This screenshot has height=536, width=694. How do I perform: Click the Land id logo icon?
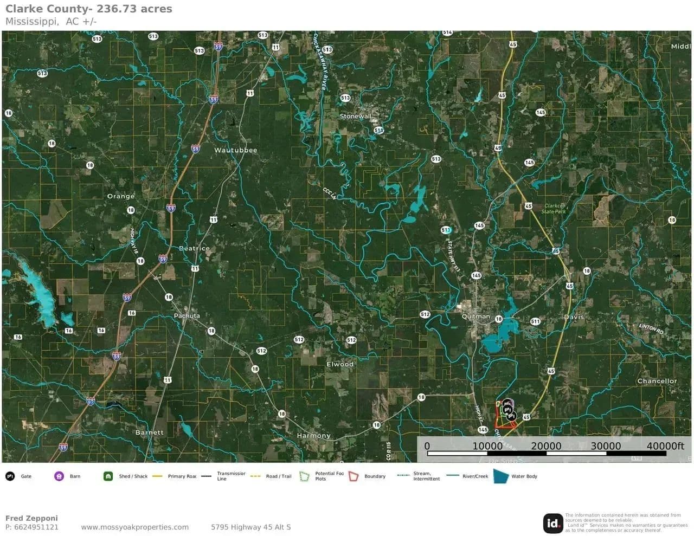click(x=553, y=523)
